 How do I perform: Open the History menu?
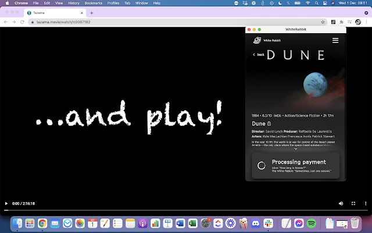coord(74,3)
